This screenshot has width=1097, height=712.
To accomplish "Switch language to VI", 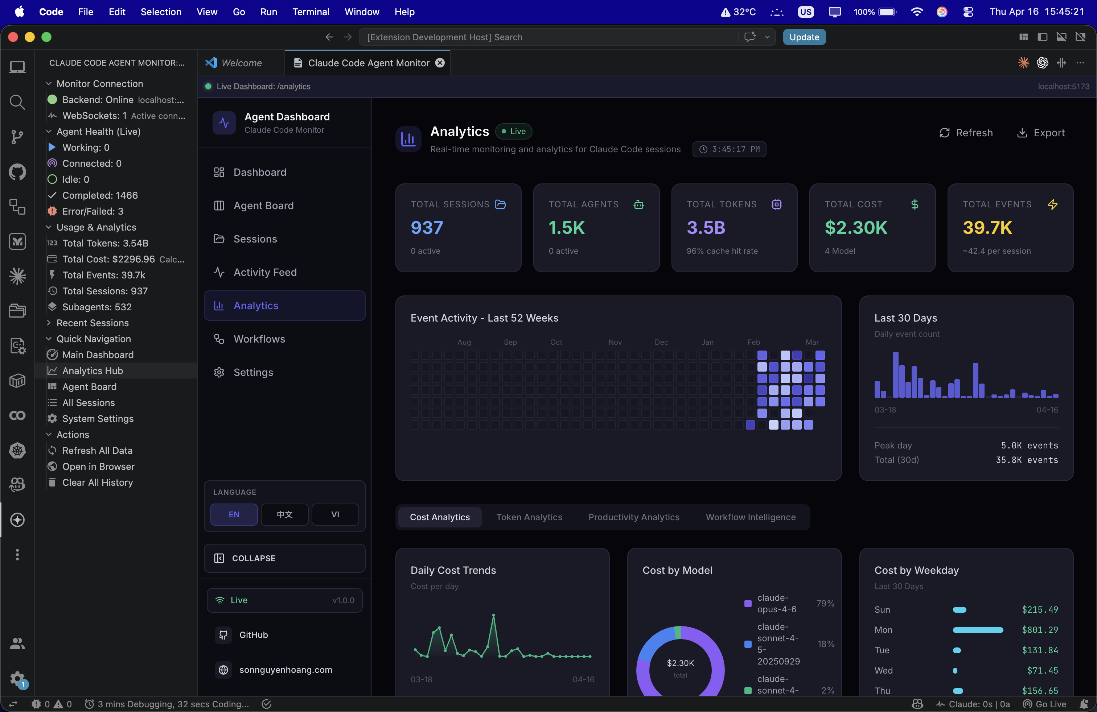I will pyautogui.click(x=335, y=514).
